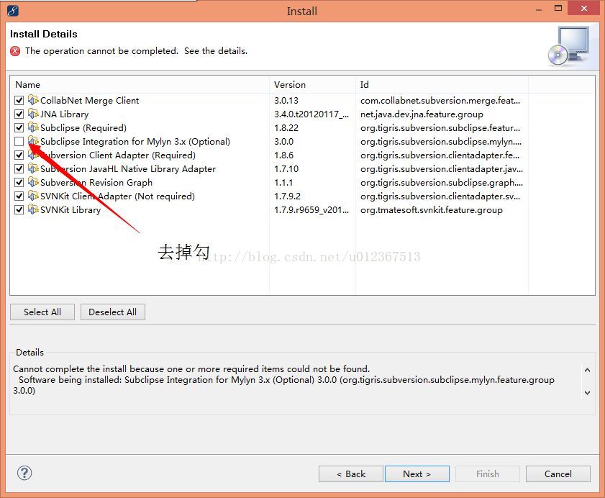Click the CollabNet Merge Client feature icon

pyautogui.click(x=33, y=100)
